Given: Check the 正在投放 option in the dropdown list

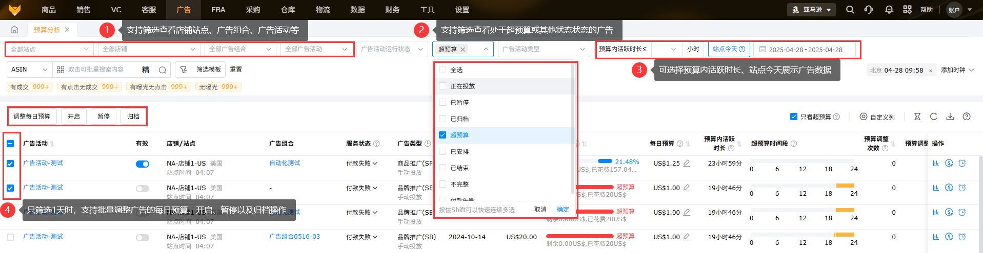Looking at the screenshot, I should [x=443, y=86].
